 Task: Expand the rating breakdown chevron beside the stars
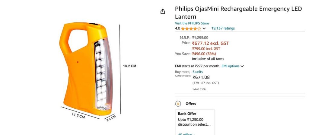(x=204, y=28)
